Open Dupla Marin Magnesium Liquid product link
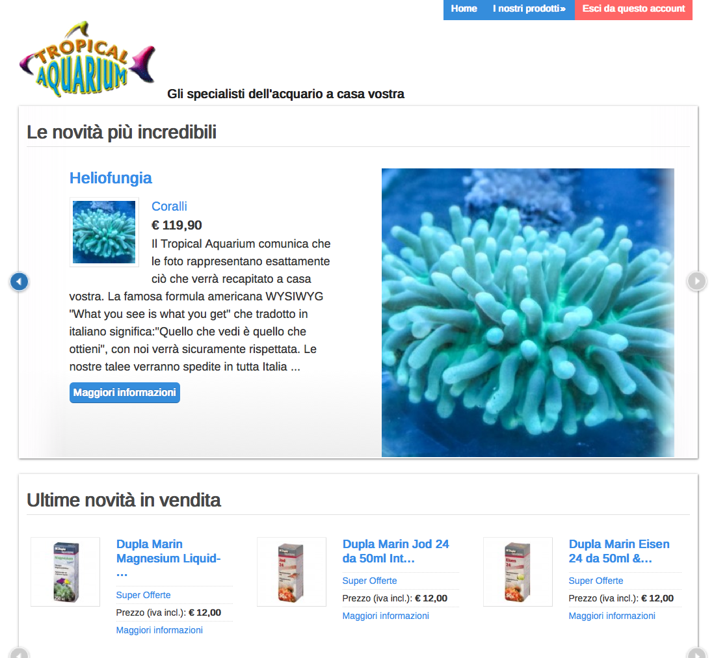 tap(168, 559)
